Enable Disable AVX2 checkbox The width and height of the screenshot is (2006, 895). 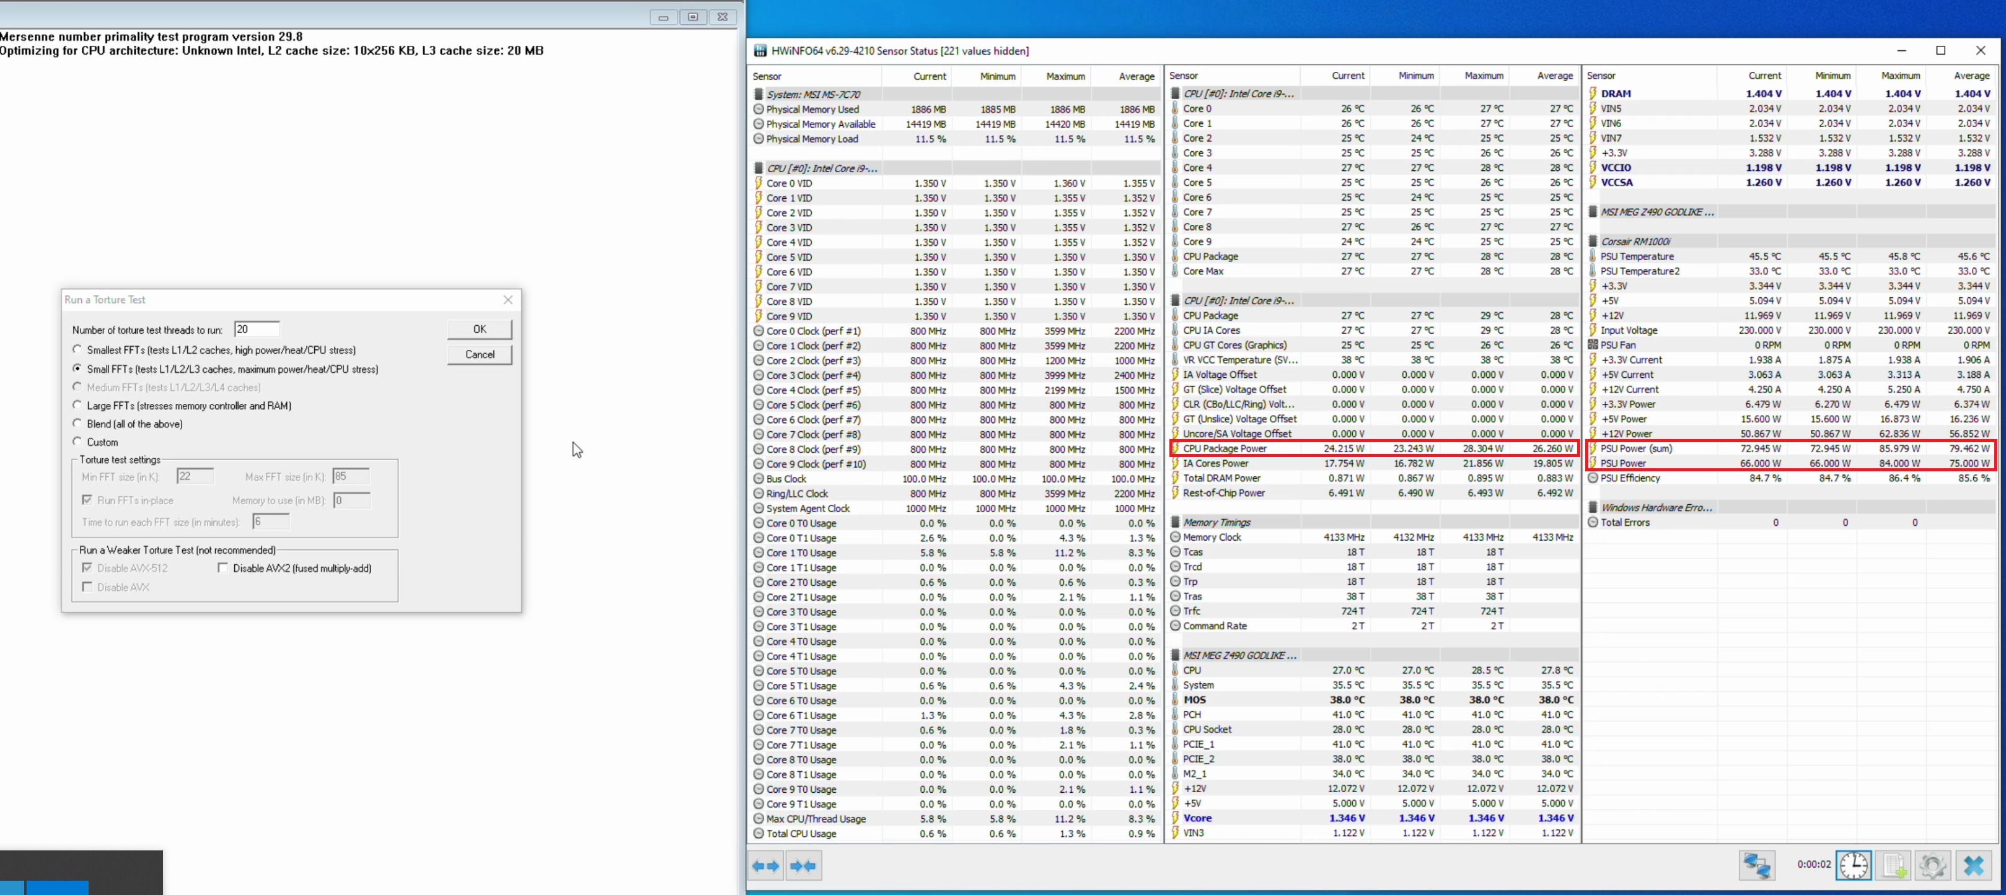tap(222, 568)
